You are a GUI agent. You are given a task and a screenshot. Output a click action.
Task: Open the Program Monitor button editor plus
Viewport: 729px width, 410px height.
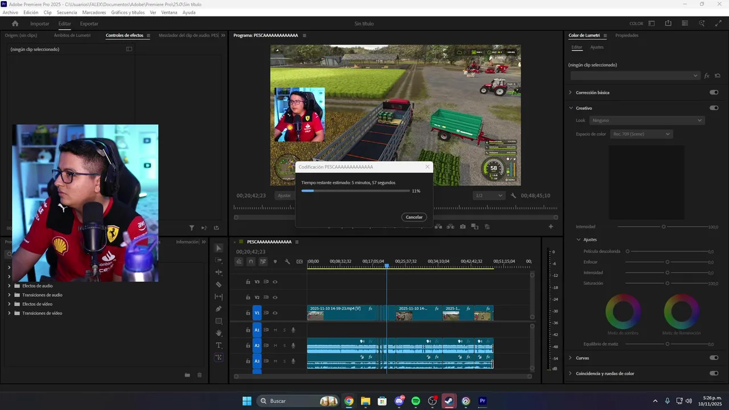(x=551, y=227)
